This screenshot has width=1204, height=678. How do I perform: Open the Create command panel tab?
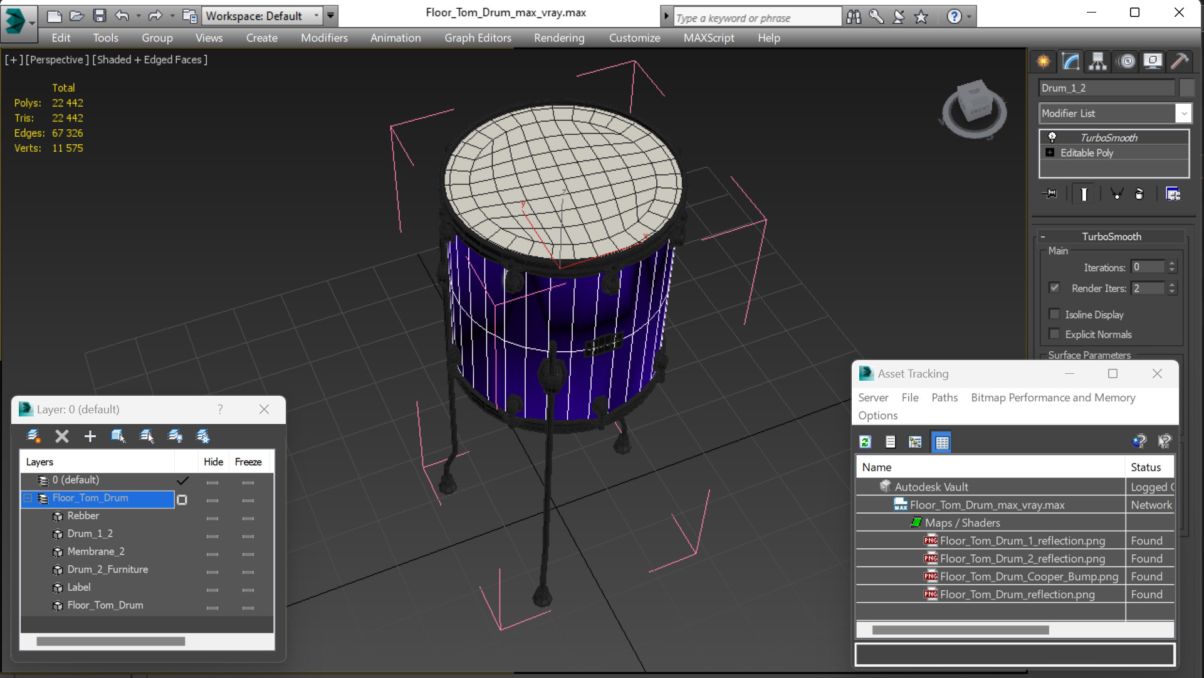(1044, 61)
